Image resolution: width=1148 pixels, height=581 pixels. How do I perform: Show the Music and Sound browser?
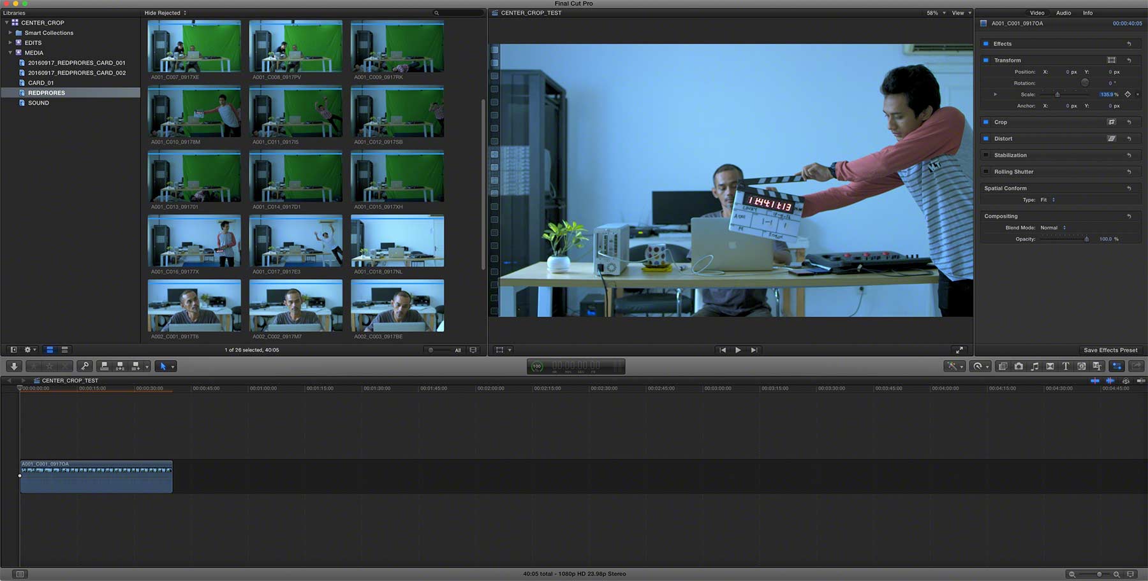(1034, 366)
